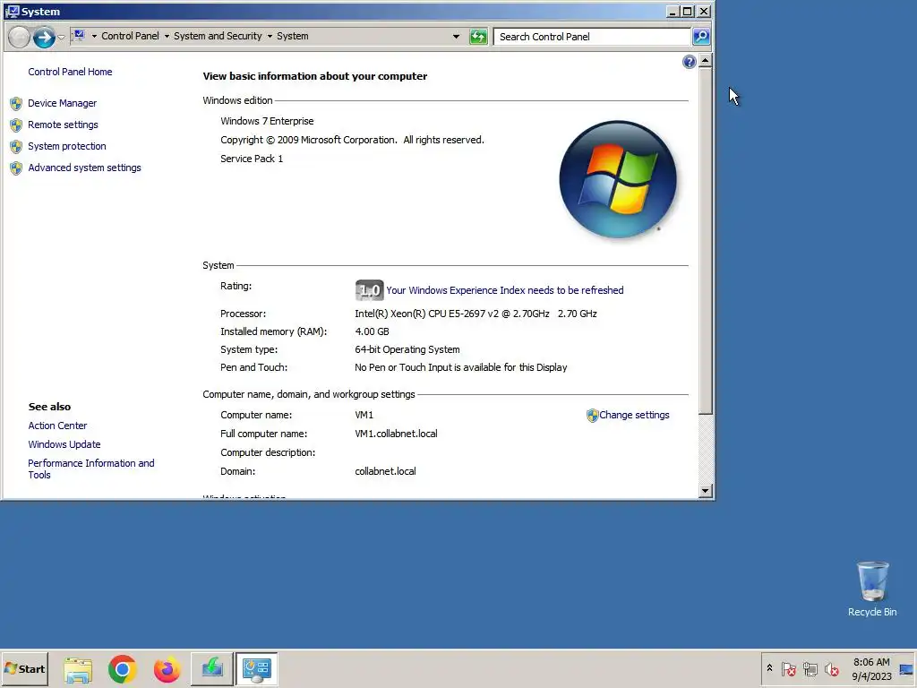
Task: Click the green refresh button
Action: click(x=478, y=37)
